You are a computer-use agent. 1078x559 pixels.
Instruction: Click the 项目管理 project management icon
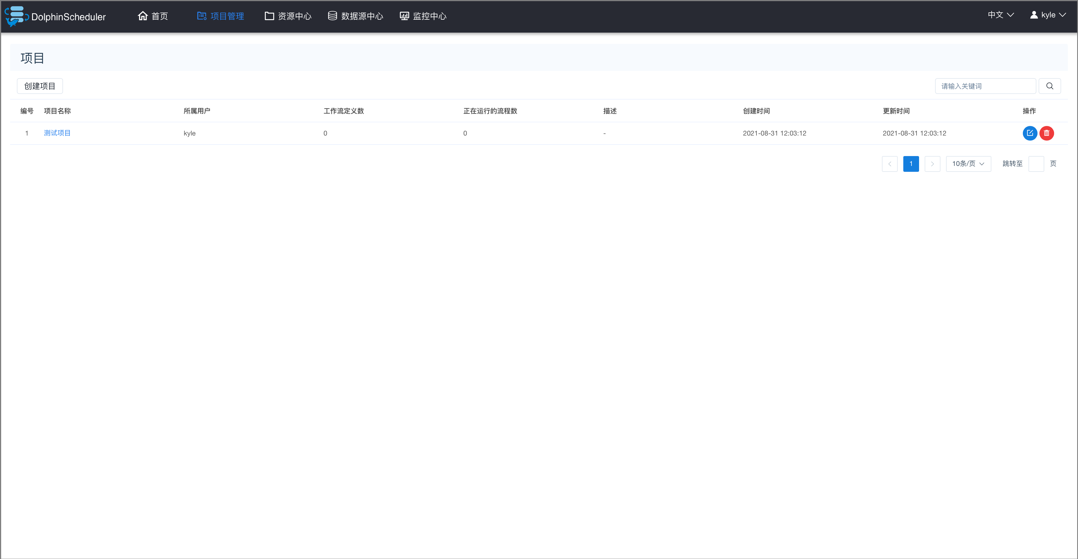point(201,15)
